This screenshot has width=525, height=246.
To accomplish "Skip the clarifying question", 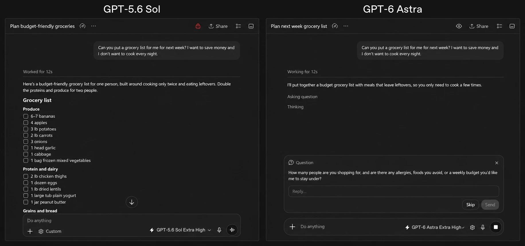I will (471, 205).
